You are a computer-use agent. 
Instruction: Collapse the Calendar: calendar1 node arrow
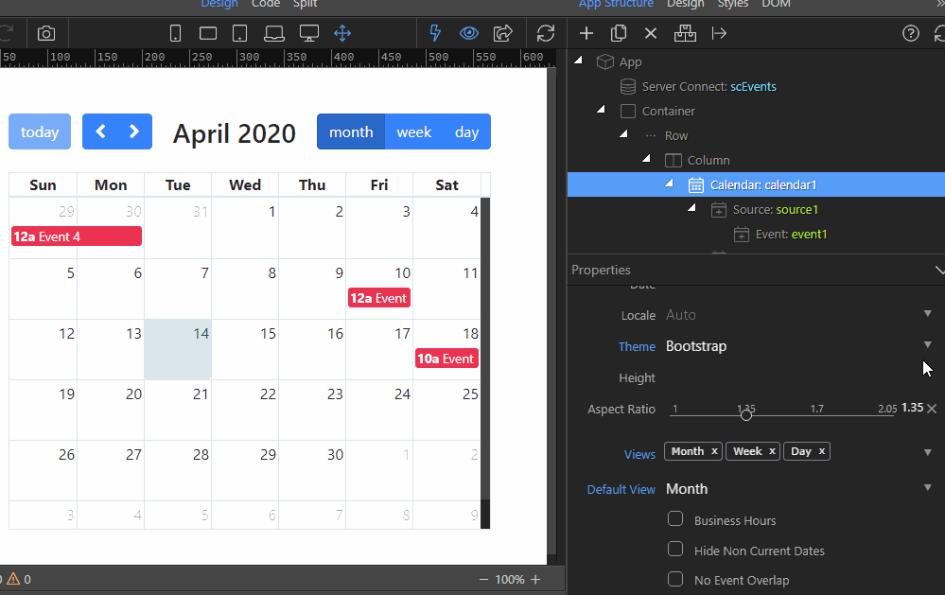point(669,183)
